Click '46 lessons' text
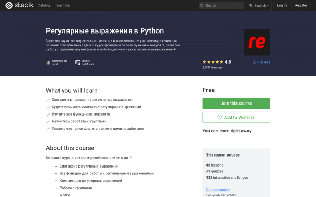The image size is (316, 197). coord(215,165)
